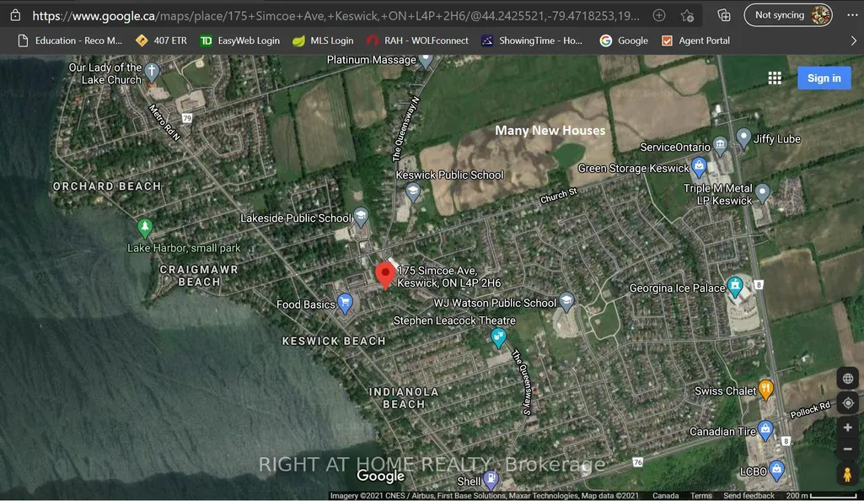Open the Google bookmark
This screenshot has height=501, width=864.
click(x=624, y=40)
